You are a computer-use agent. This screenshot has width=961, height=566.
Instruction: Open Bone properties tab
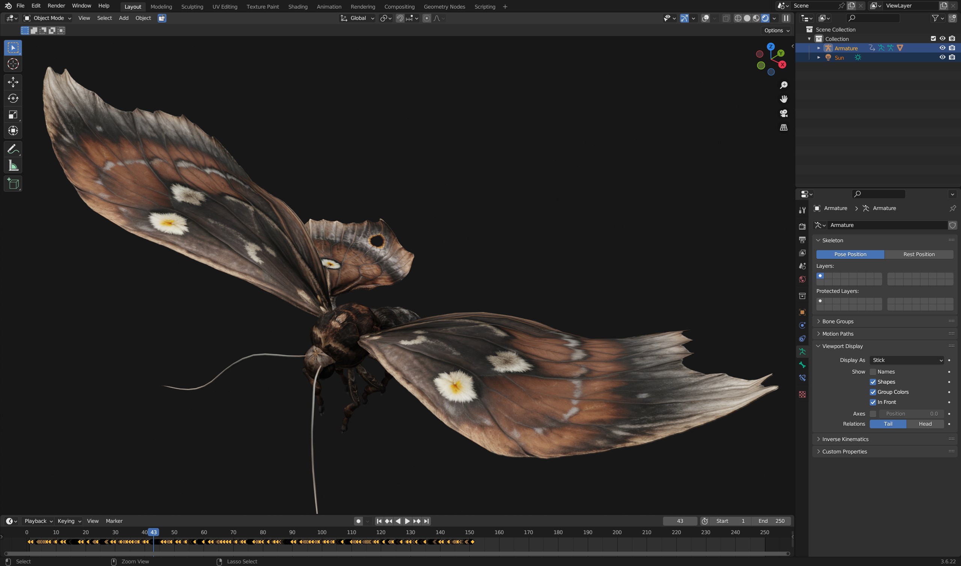click(x=802, y=365)
